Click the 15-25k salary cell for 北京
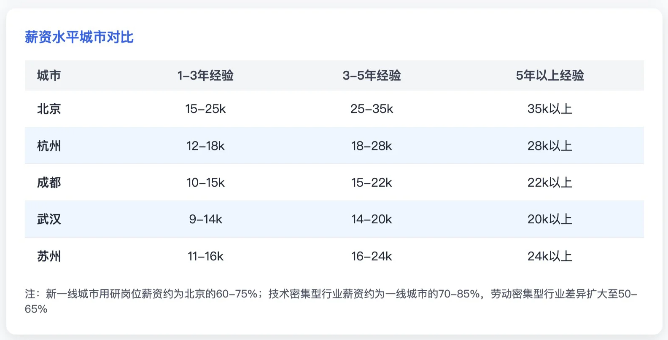The height and width of the screenshot is (340, 668). pos(205,109)
